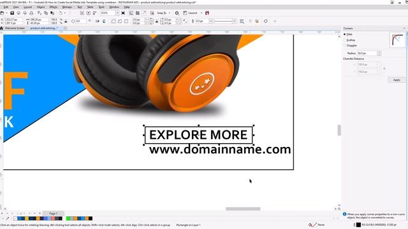
Task: Click Mirror horizontally icon
Action: [x=98, y=21]
